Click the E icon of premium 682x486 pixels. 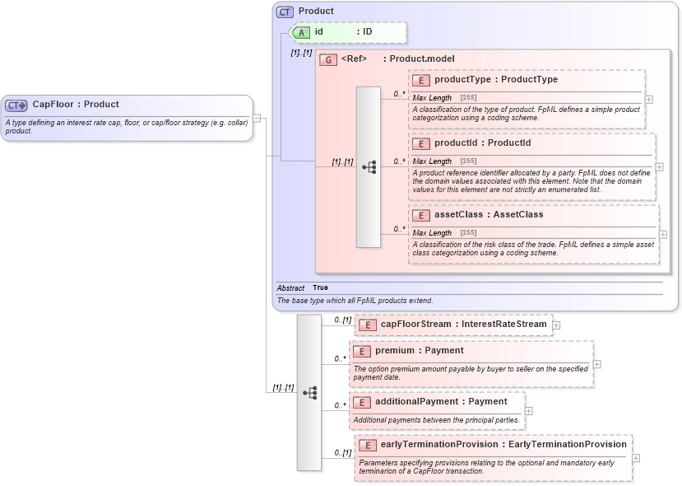tap(362, 352)
